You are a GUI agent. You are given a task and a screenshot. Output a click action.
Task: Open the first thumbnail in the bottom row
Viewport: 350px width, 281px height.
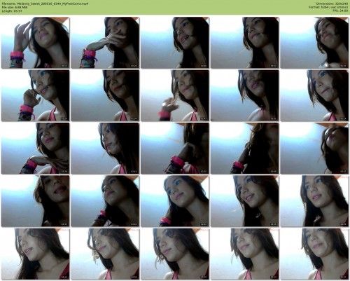pos(35,254)
